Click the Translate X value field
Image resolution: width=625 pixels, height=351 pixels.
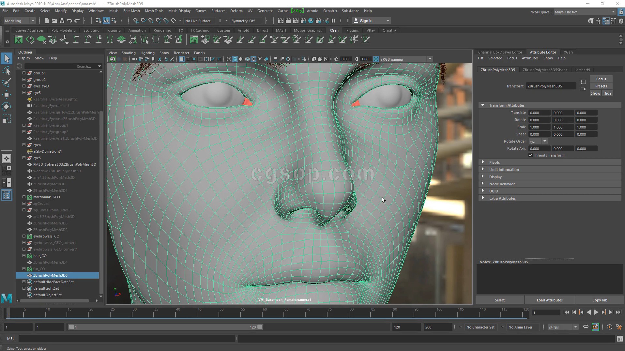(x=539, y=113)
